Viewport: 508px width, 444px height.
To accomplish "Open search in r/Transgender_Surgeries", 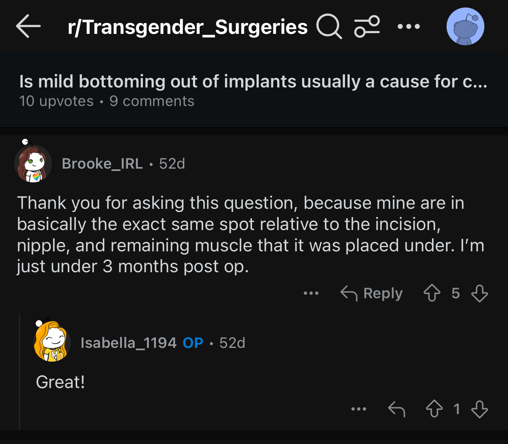I will (x=329, y=26).
